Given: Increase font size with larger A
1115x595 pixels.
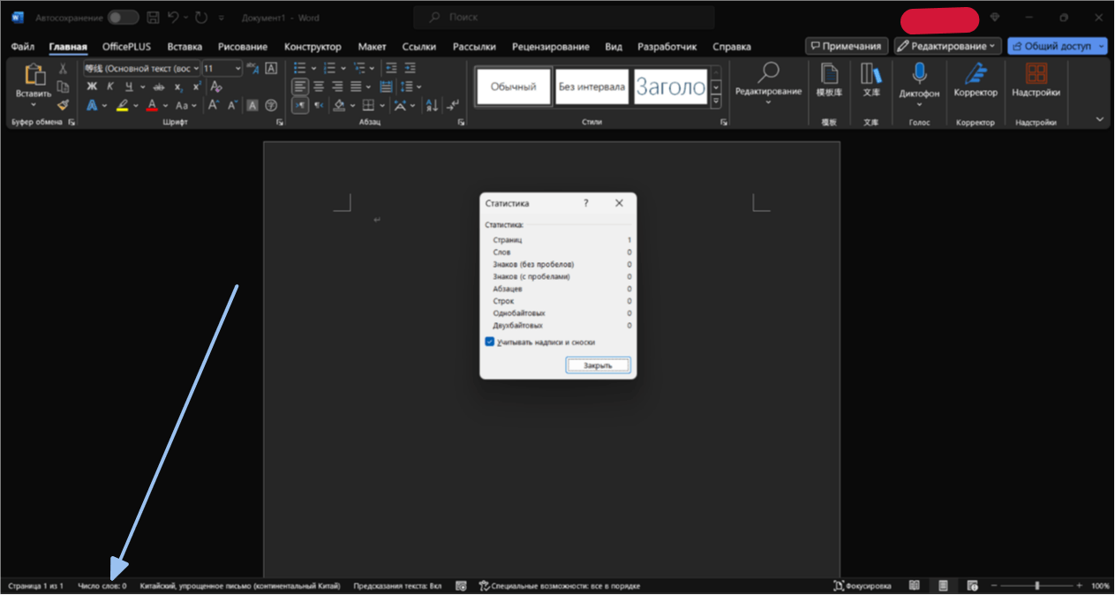Looking at the screenshot, I should pyautogui.click(x=213, y=105).
